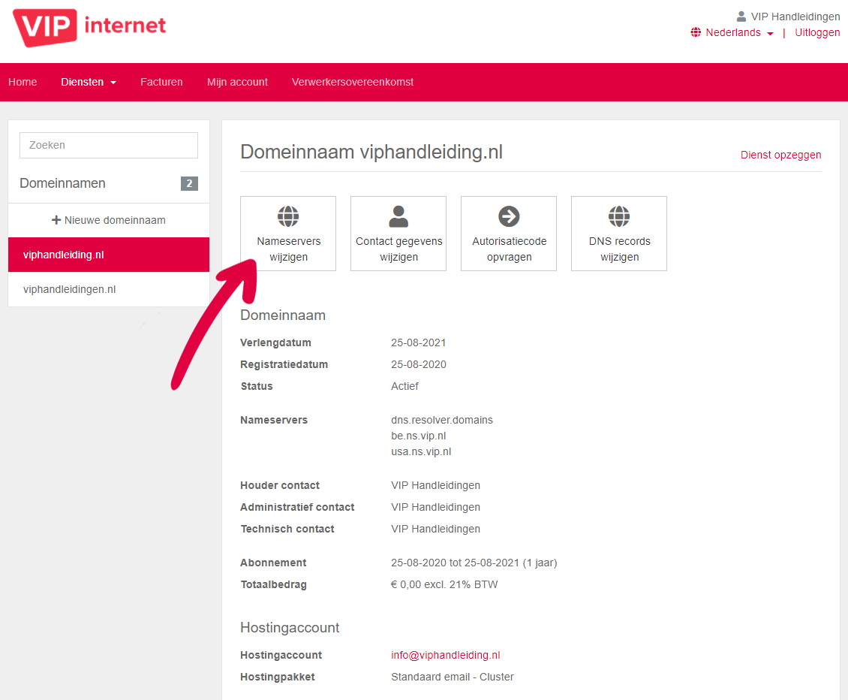The height and width of the screenshot is (700, 848).
Task: Select viphandleiding.nl in the sidebar
Action: point(109,255)
